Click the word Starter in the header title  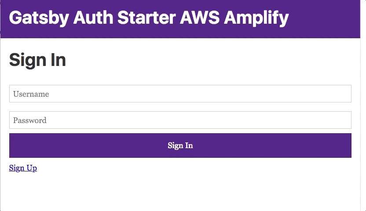(146, 18)
